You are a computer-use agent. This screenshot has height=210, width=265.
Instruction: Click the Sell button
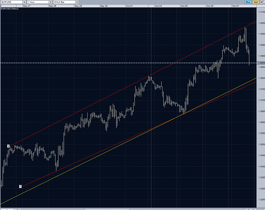click(256, 2)
